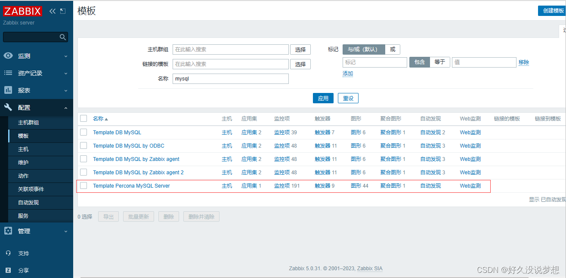
Task: Open 关联项事件 in the sidebar
Action: click(x=31, y=189)
